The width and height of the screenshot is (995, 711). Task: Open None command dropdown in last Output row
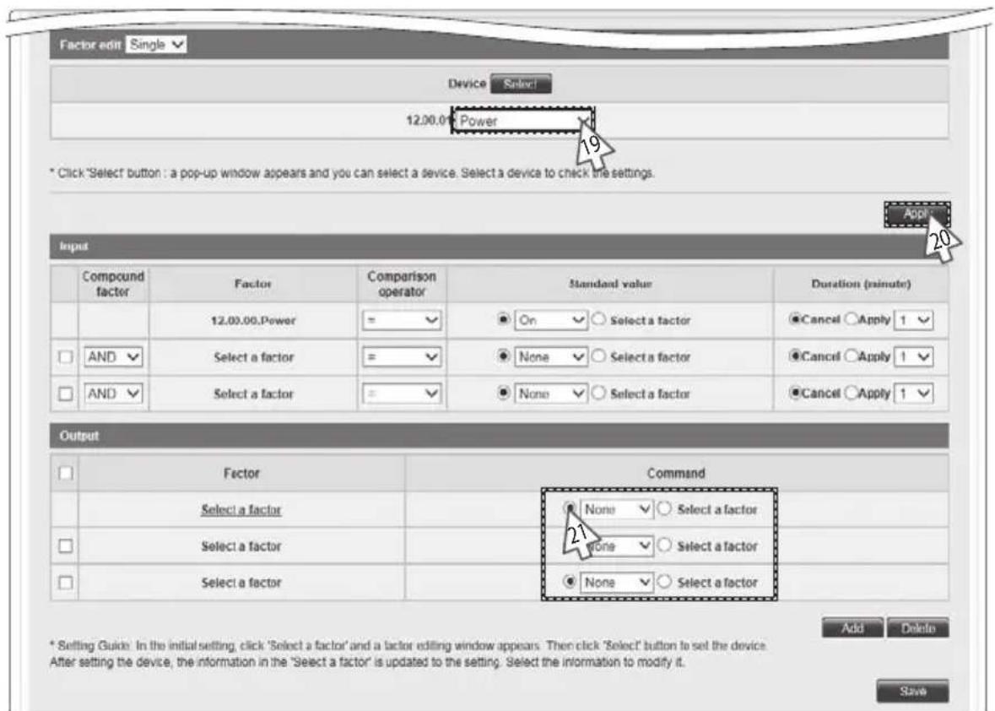[617, 582]
